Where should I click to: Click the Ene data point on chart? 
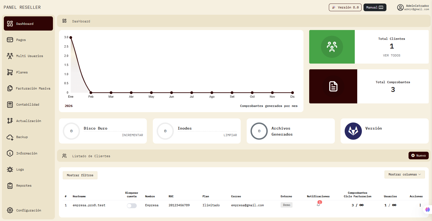(71, 37)
